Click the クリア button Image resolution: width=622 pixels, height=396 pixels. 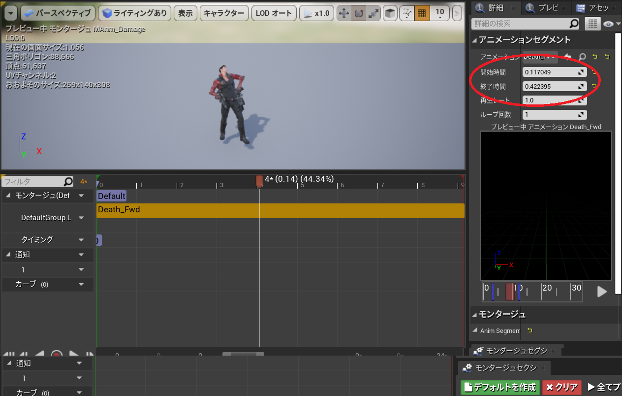562,387
